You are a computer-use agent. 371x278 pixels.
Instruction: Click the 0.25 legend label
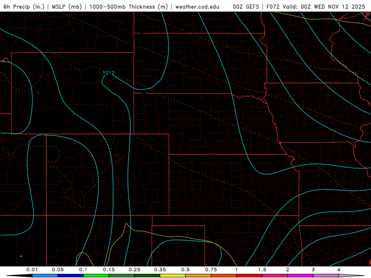(134, 270)
